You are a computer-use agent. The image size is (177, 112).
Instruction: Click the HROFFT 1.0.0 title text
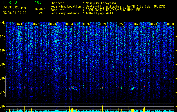[x=22, y=2]
